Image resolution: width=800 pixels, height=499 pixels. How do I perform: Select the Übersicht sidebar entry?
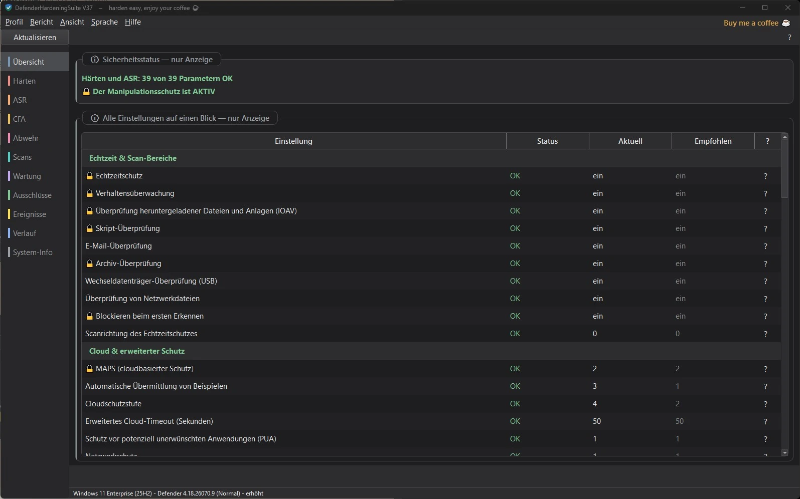pos(35,62)
